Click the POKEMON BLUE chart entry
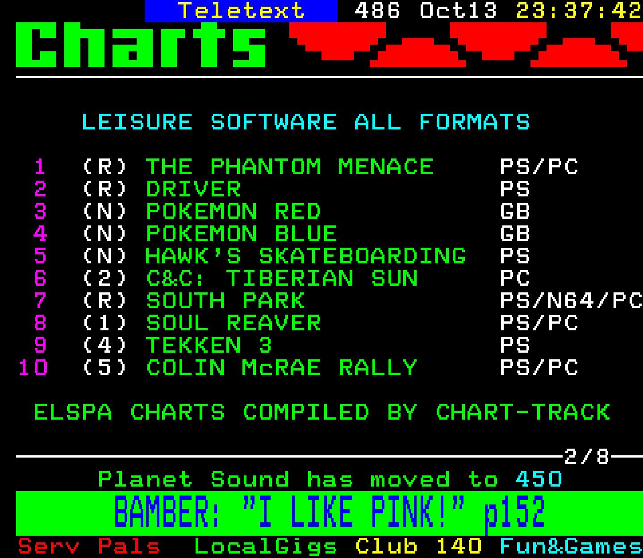643x558 pixels. [241, 234]
